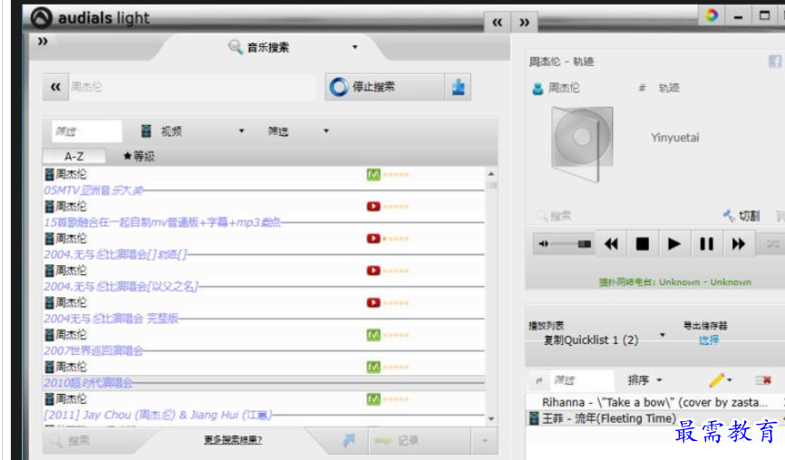The height and width of the screenshot is (460, 785).
Task: Stop playback with the stop button
Action: tap(643, 244)
